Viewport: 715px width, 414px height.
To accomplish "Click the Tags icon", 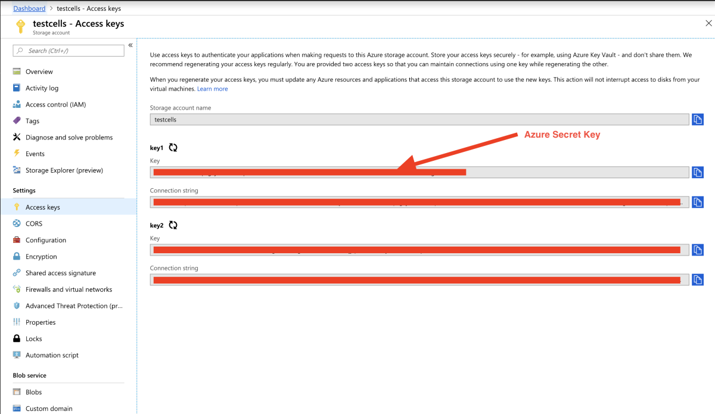I will pyautogui.click(x=17, y=121).
